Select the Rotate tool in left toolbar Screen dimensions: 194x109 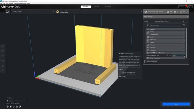coord(3,56)
